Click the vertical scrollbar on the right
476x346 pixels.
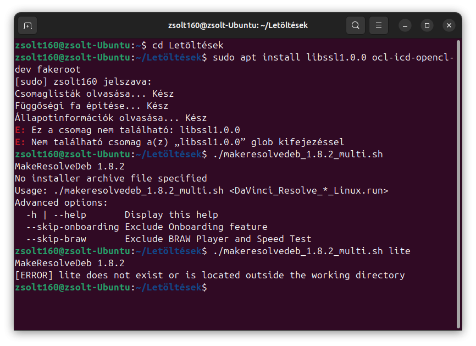pos(458,182)
